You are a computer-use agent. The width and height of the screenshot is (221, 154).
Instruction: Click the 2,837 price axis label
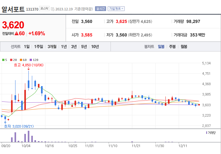pyautogui.click(x=206, y=126)
